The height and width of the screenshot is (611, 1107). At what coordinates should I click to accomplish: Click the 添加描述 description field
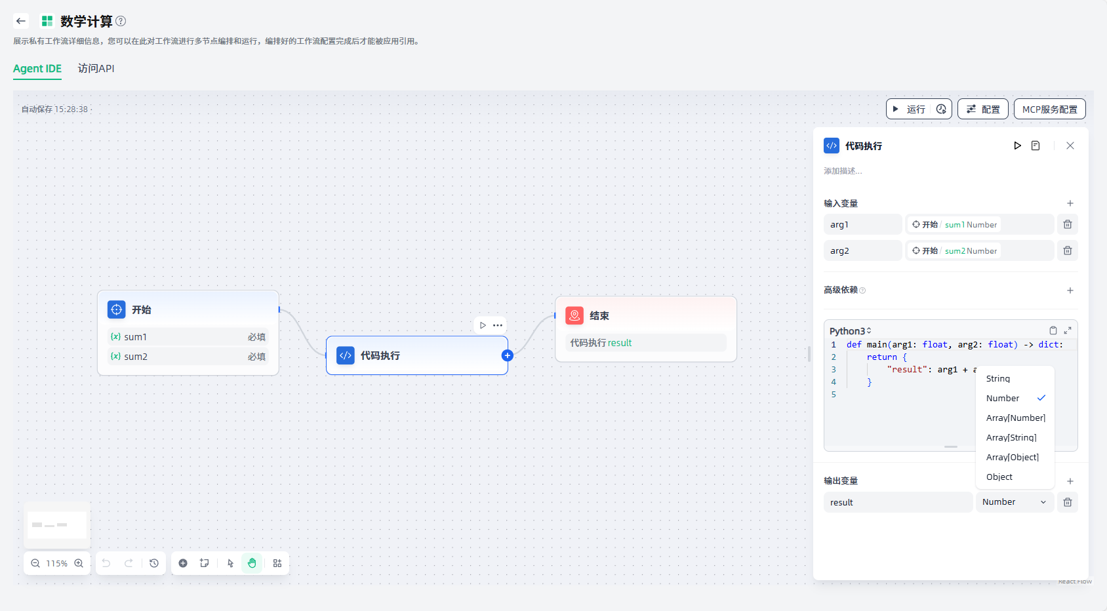point(843,171)
